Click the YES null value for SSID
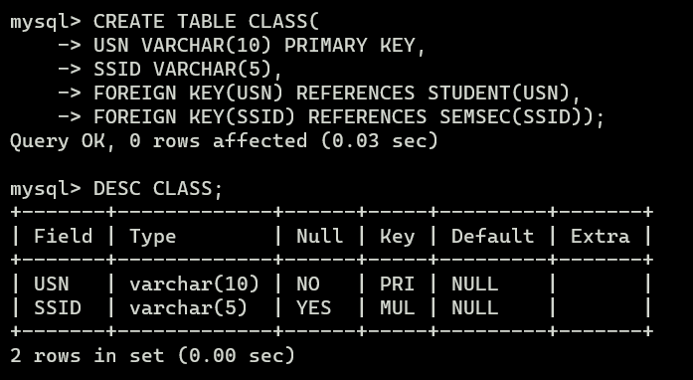 tap(314, 308)
